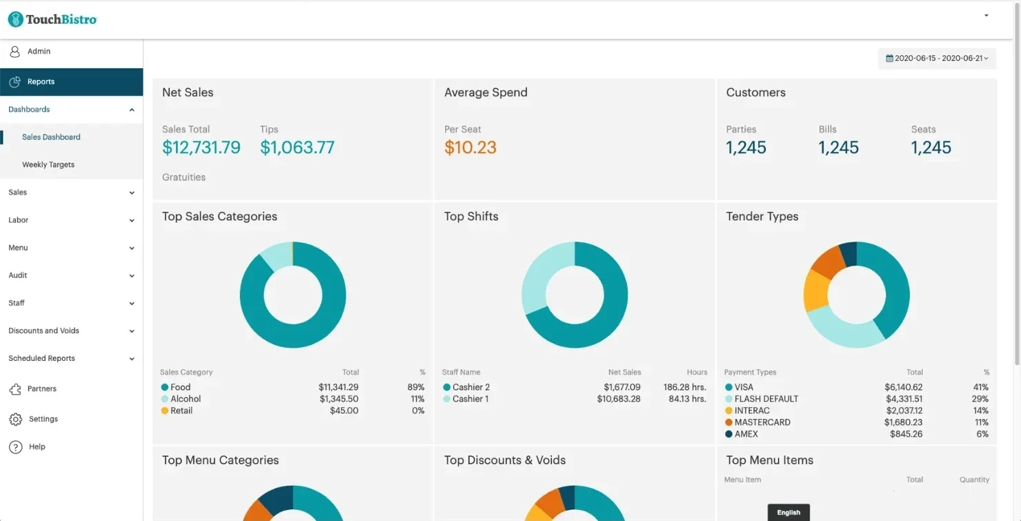Click the FLASH DEFAULT legend color dot
This screenshot has width=1021, height=521.
729,400
